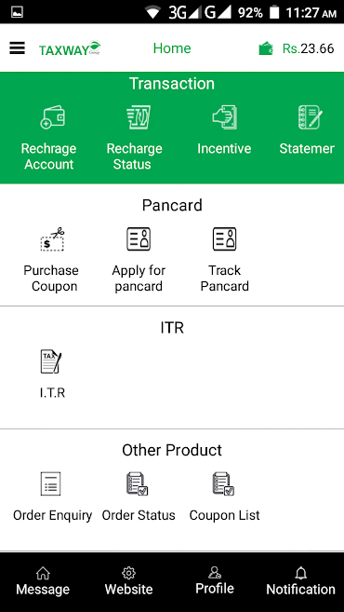Click the Taxway Group logo
The width and height of the screenshot is (344, 612).
point(70,48)
